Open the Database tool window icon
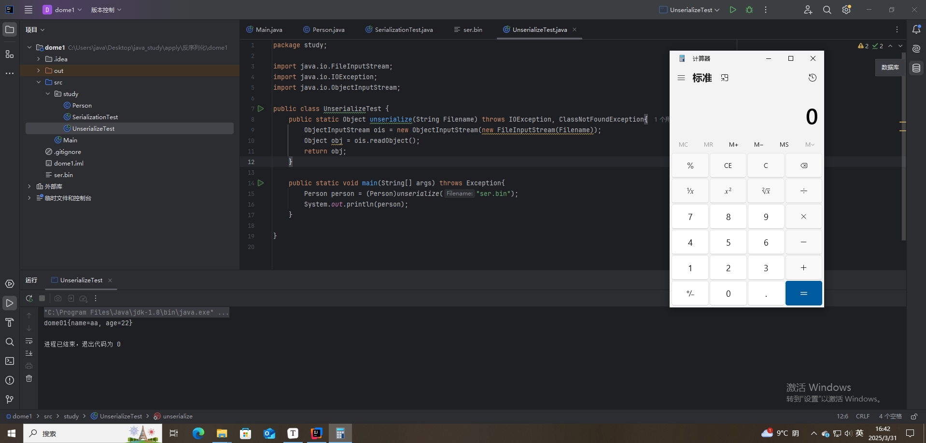 [916, 68]
